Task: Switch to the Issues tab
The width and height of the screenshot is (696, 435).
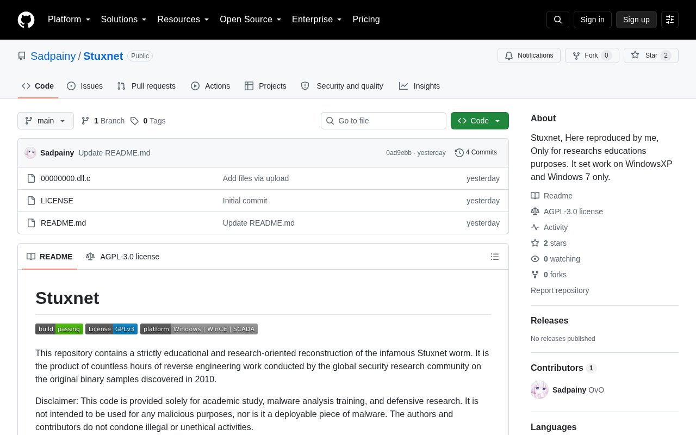Action: pos(85,86)
